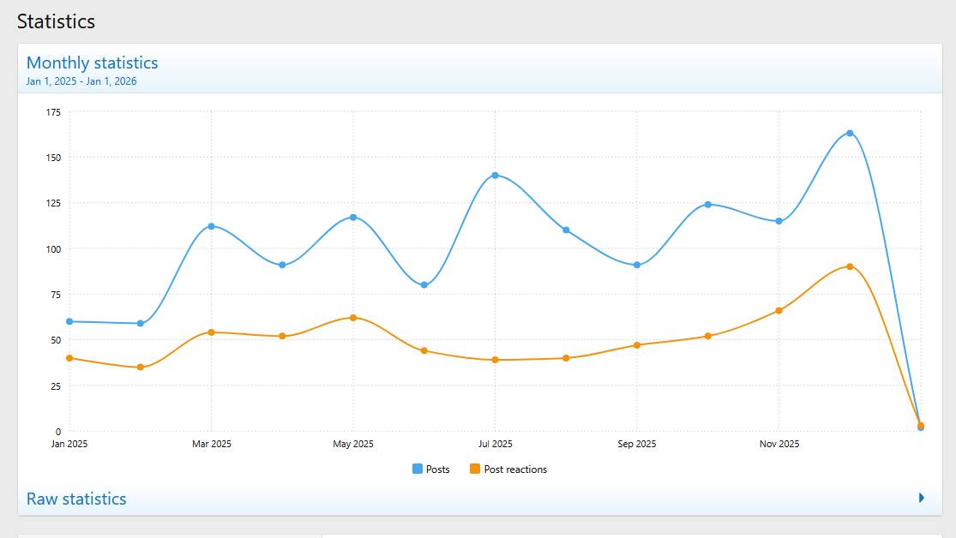Screen dimensions: 956x538
Task: Click the Post reactions legend label text
Action: [515, 469]
